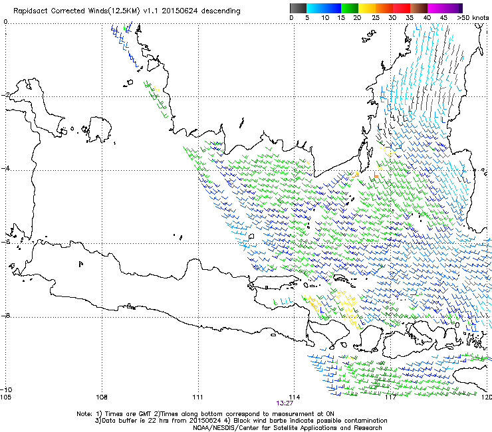The image size is (492, 432).
Task: Click the "-10" latitude axis label
Action: (6, 389)
